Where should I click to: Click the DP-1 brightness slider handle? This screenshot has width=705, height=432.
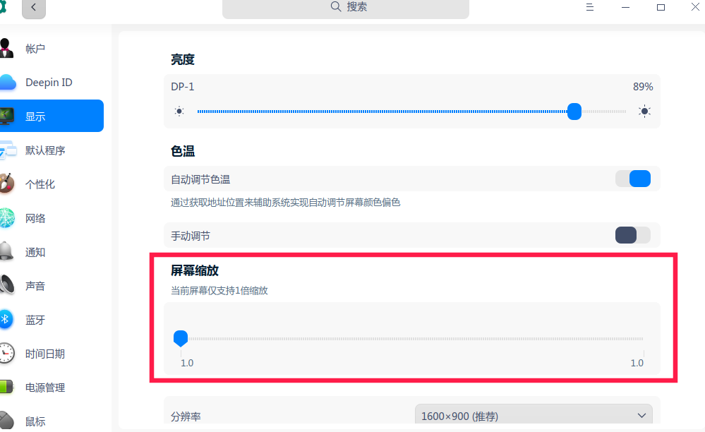coord(574,112)
